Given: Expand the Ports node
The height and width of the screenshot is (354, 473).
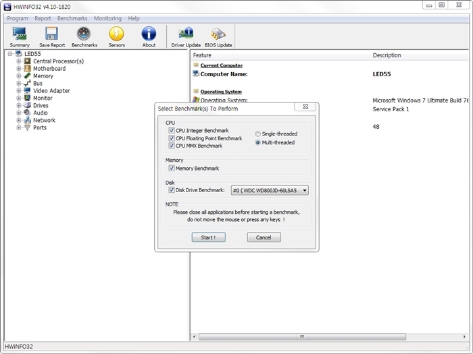Looking at the screenshot, I should tap(19, 127).
